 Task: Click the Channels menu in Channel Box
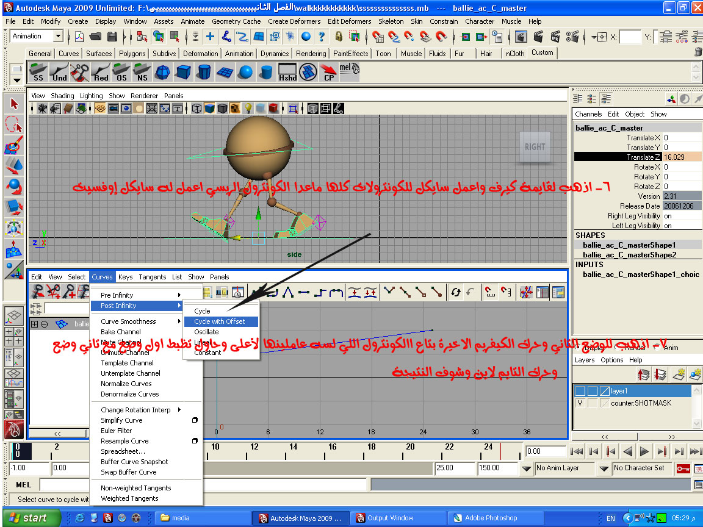click(x=588, y=114)
